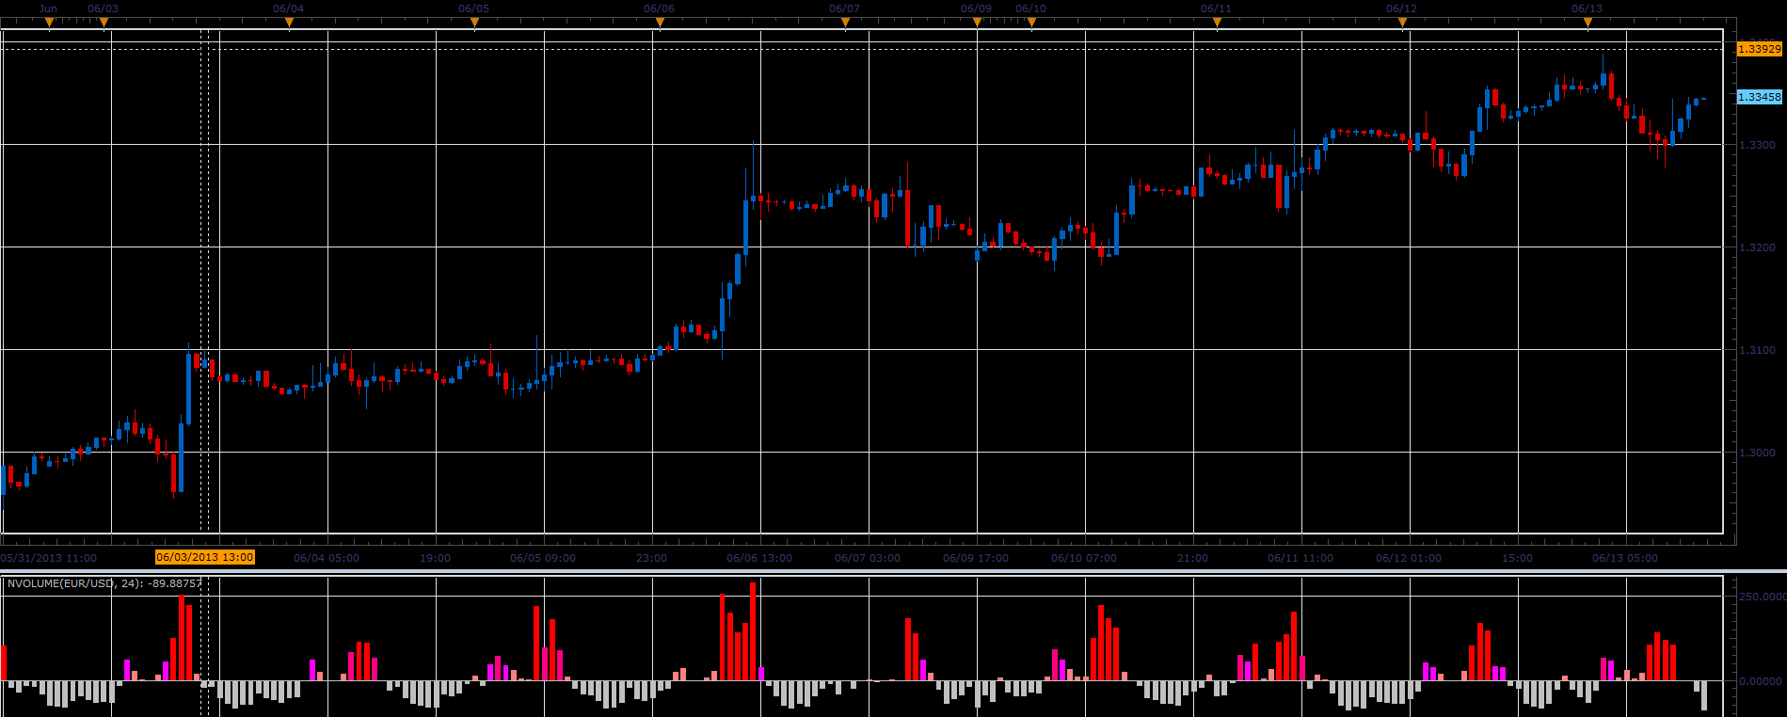This screenshot has width=1787, height=717.
Task: Click the 06/04 05:00 time axis label
Action: coord(327,558)
